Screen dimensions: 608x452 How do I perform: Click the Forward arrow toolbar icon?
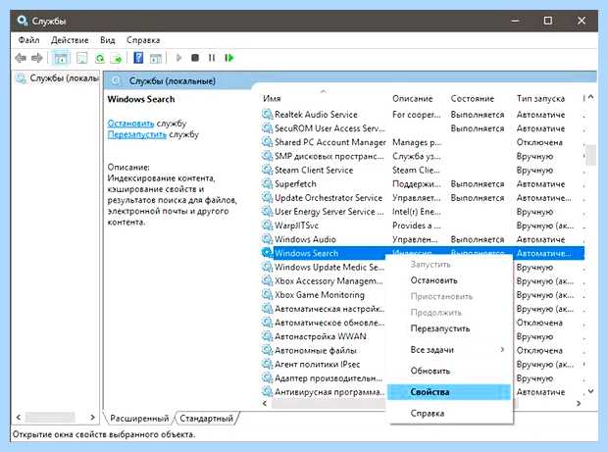pyautogui.click(x=37, y=58)
